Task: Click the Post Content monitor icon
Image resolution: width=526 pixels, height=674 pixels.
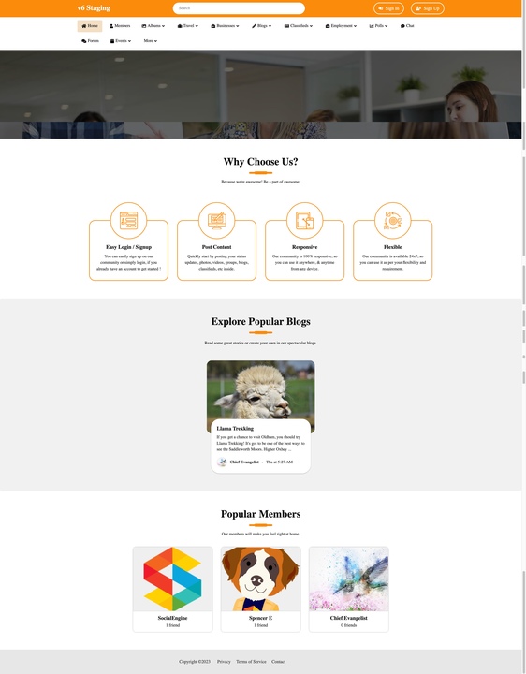Action: [x=216, y=221]
